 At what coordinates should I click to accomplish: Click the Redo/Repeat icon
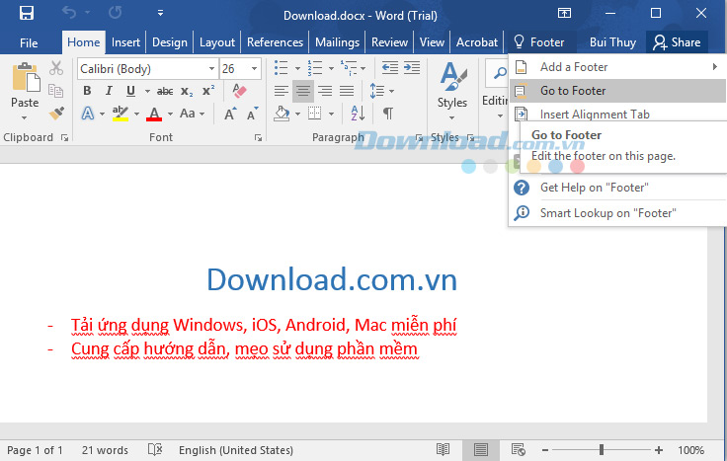pyautogui.click(x=115, y=13)
